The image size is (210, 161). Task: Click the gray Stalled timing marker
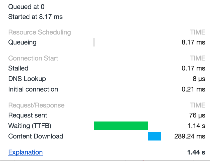tap(94, 68)
